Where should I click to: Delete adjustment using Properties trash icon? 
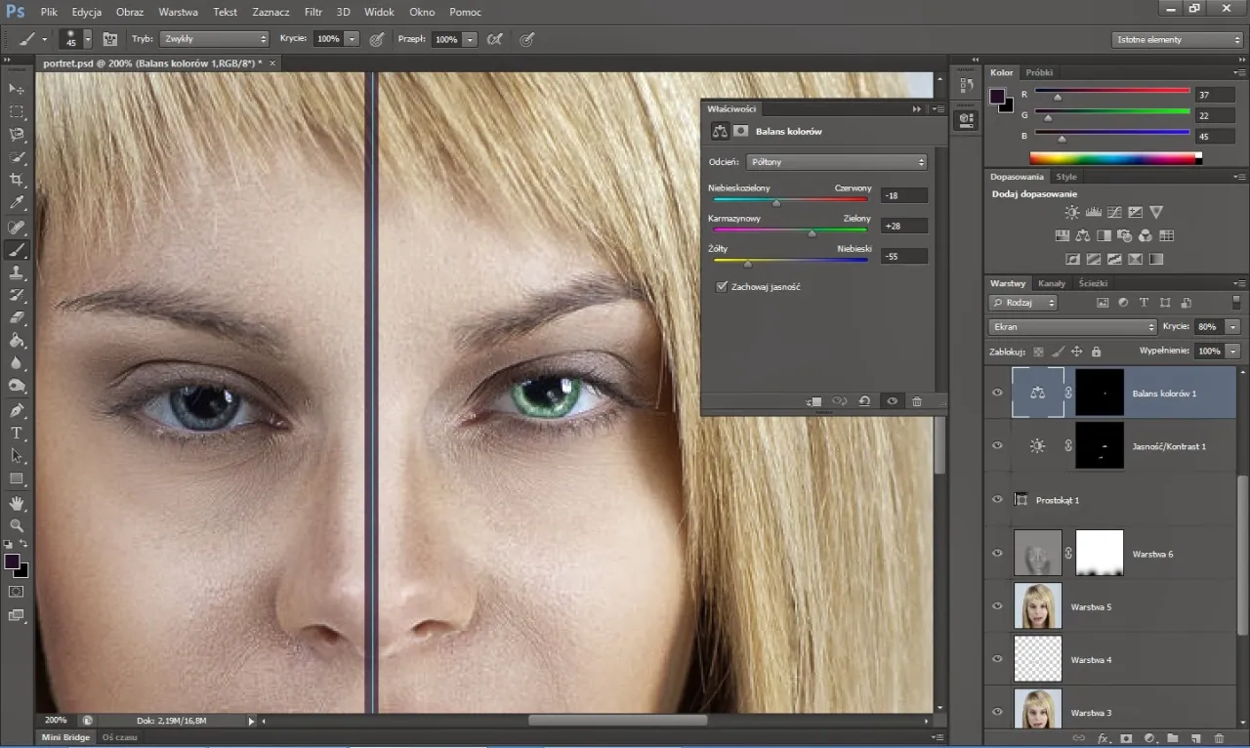(916, 401)
